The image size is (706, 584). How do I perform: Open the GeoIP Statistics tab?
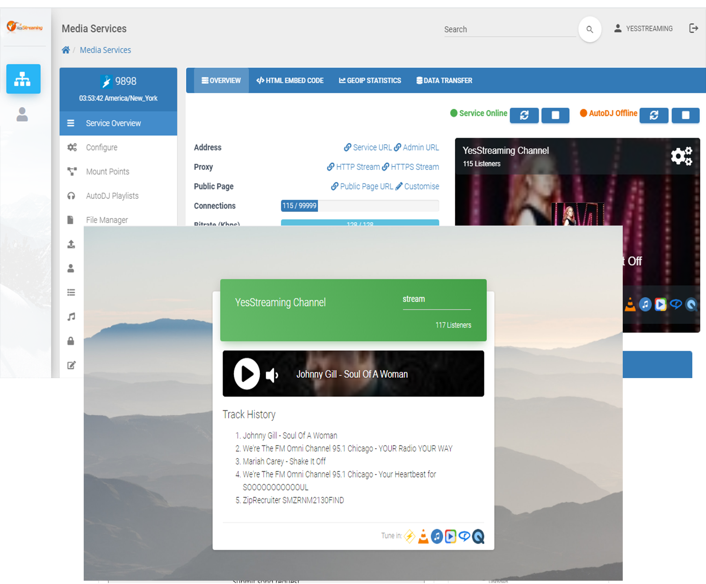370,80
